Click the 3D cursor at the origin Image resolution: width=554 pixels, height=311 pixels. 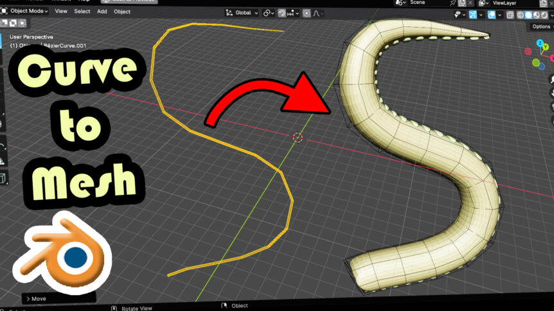(x=298, y=137)
